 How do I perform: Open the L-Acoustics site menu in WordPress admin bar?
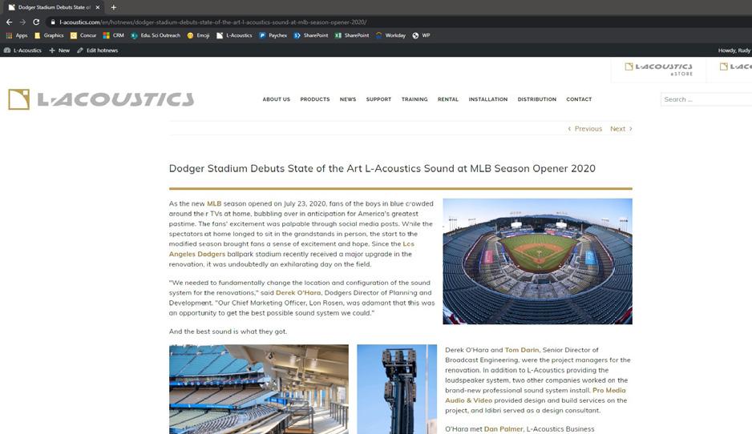22,50
